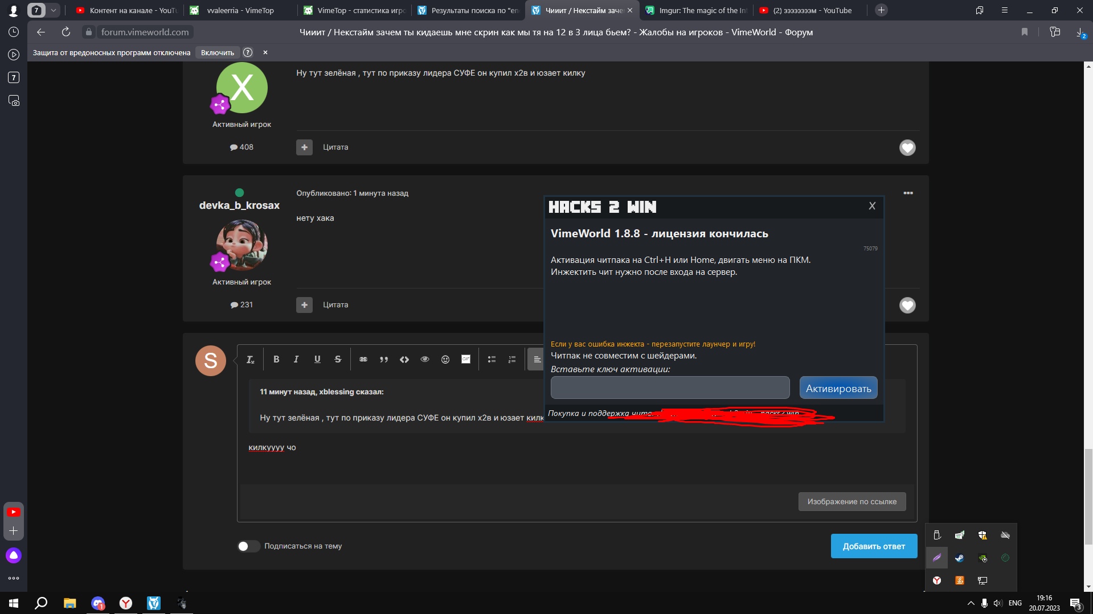The height and width of the screenshot is (614, 1093).
Task: Apply strikethrough formatting in editor
Action: coord(338,359)
